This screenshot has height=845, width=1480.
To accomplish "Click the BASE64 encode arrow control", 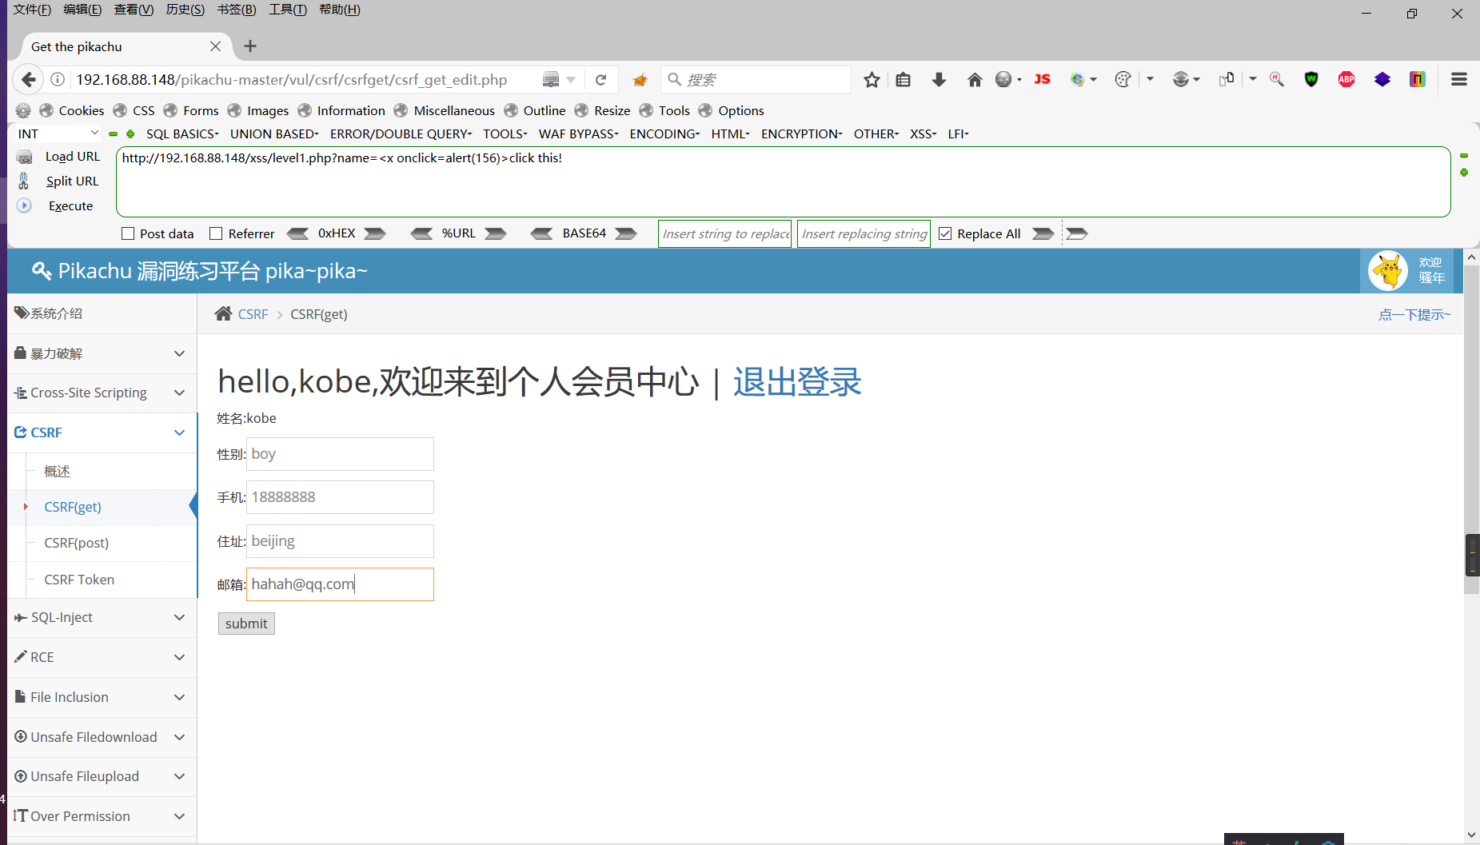I will [x=627, y=233].
